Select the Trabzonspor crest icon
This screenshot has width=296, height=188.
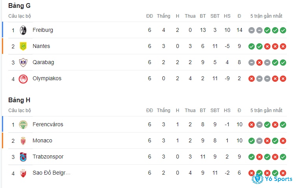pyautogui.click(x=23, y=157)
